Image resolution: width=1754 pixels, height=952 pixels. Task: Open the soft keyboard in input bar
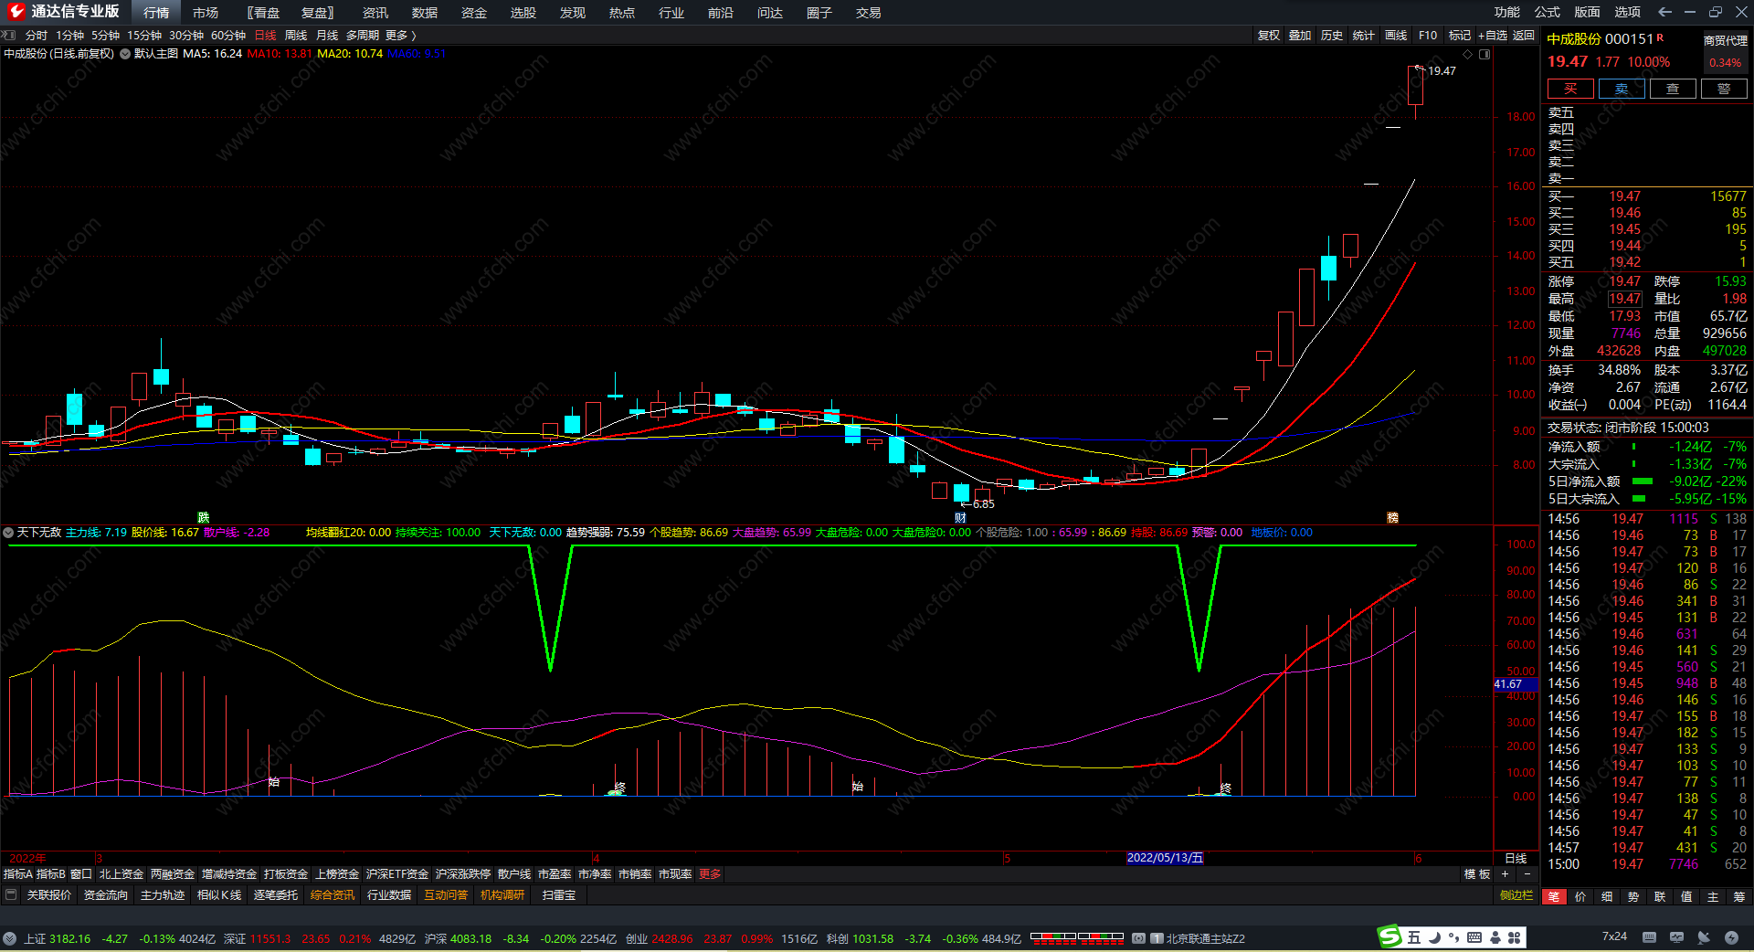pos(1474,937)
